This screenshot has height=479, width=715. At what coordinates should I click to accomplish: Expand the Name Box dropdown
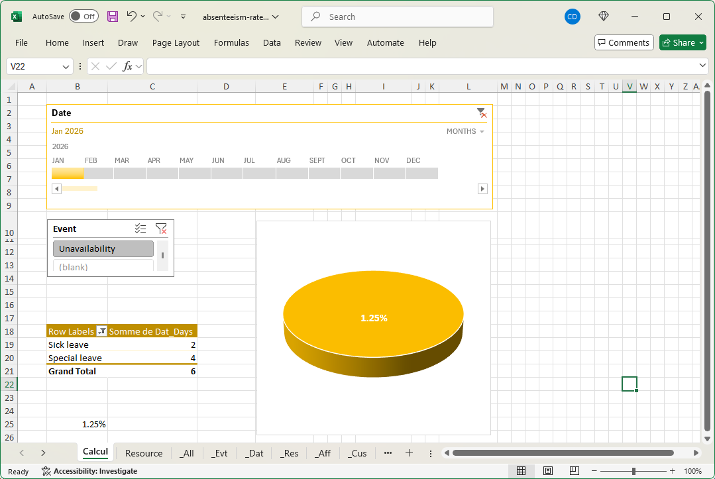click(x=66, y=67)
